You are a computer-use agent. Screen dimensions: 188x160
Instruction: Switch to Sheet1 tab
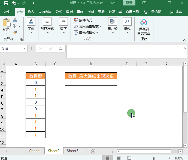click(35, 151)
